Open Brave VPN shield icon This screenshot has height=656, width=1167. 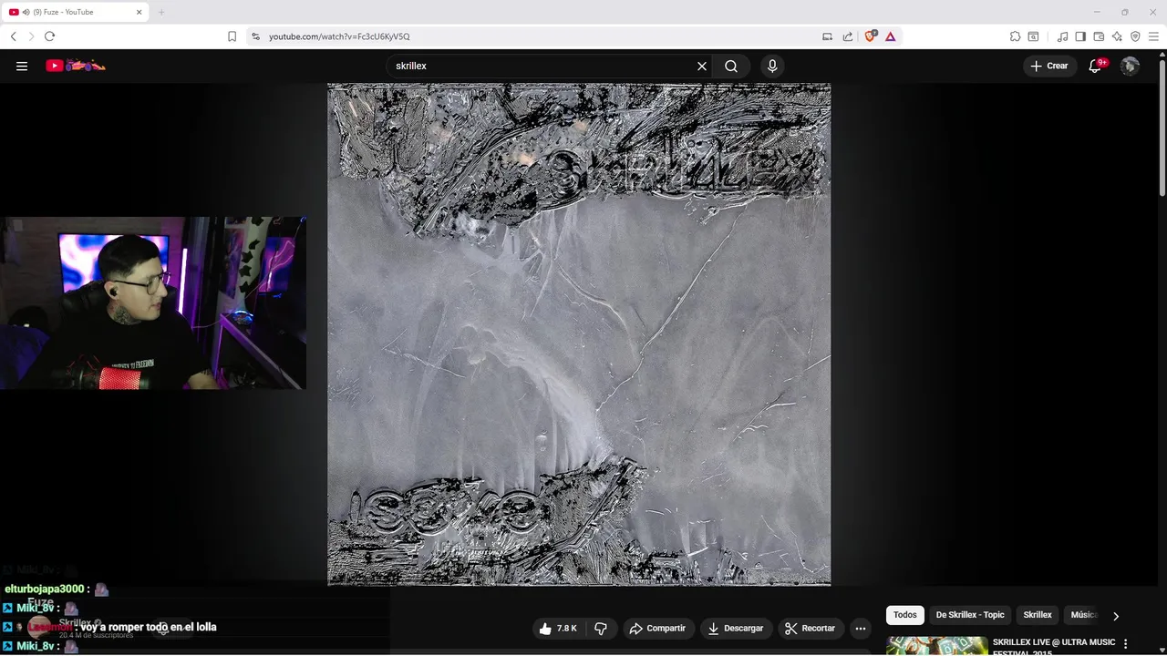(x=1135, y=36)
